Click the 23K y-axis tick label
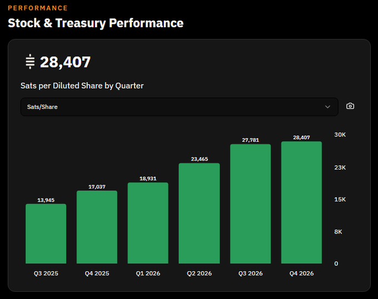The image size is (378, 299). click(340, 167)
